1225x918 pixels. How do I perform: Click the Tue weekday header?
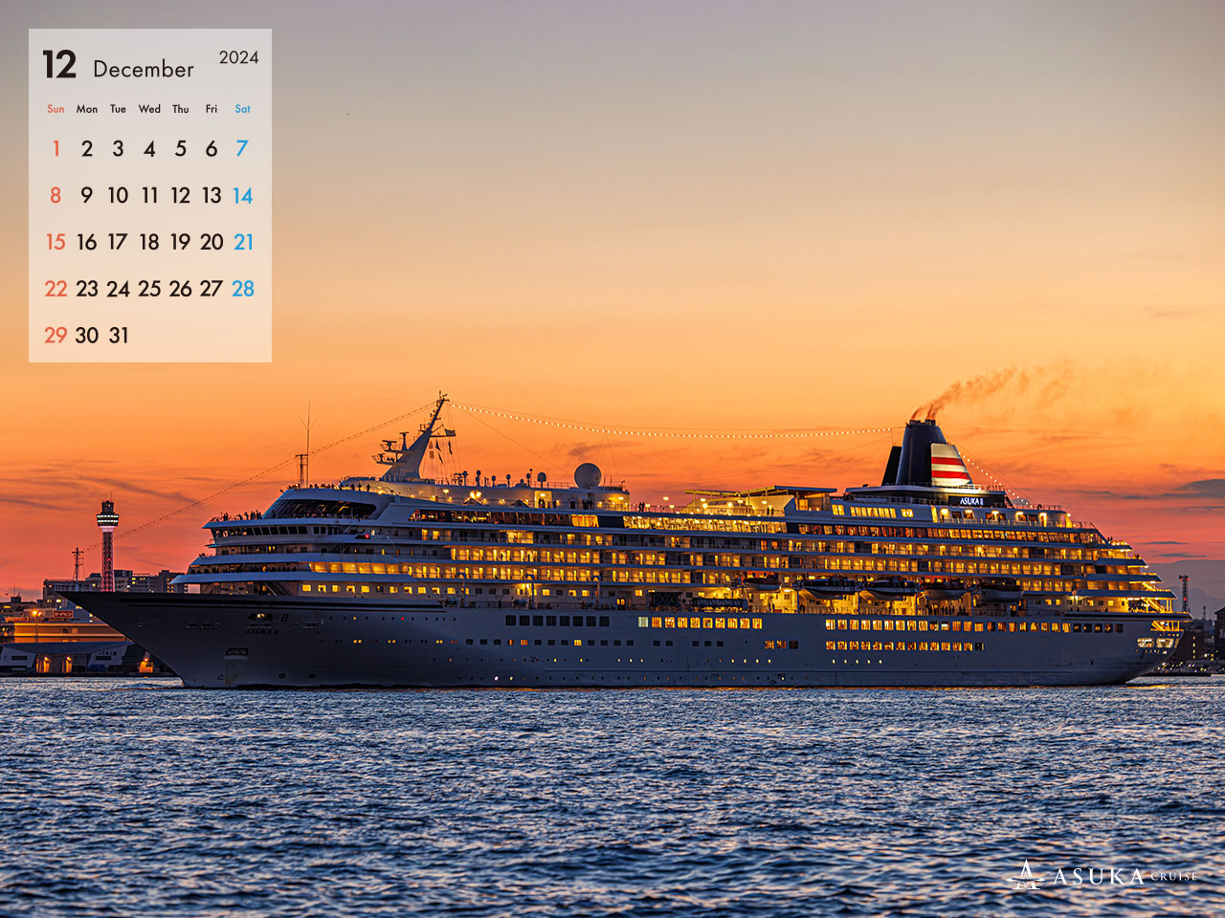click(x=118, y=109)
